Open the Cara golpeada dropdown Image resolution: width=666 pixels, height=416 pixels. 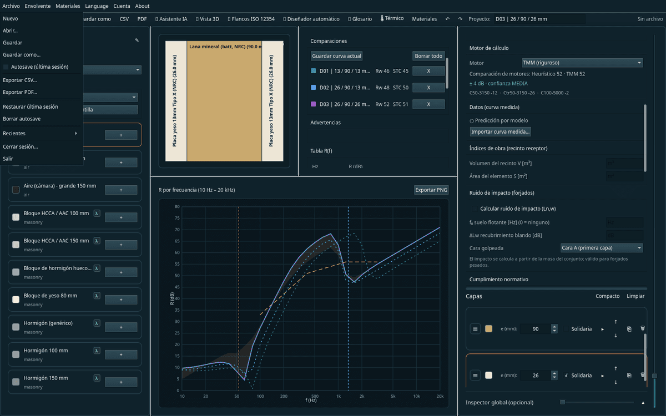(x=602, y=248)
